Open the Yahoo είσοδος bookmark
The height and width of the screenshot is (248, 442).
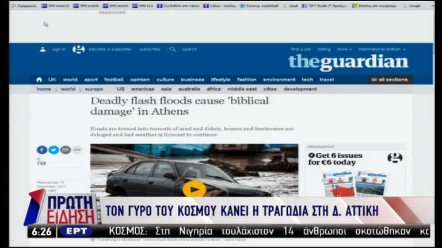click(219, 6)
